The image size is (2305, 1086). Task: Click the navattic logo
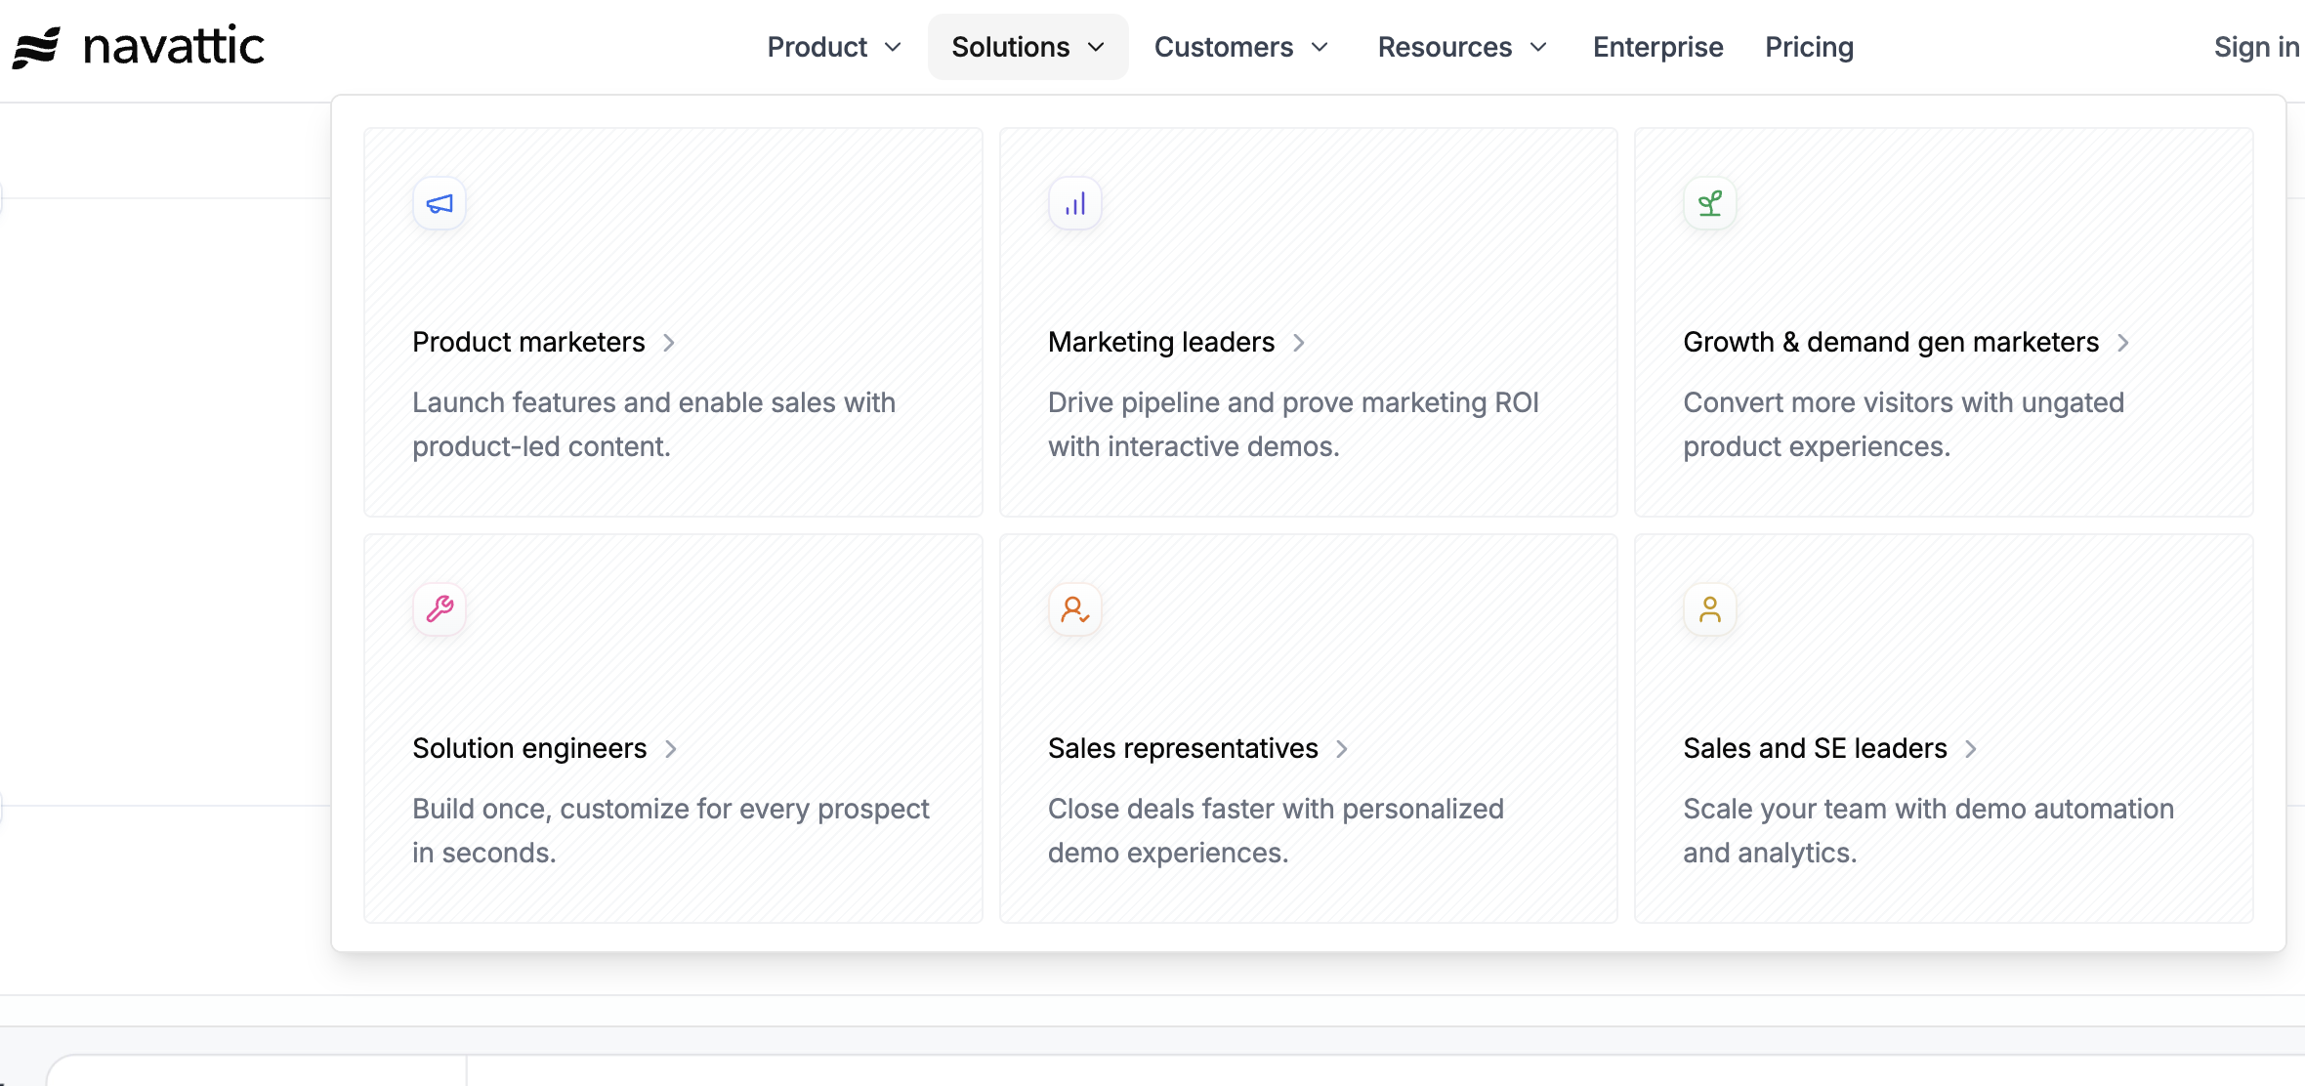click(x=139, y=47)
